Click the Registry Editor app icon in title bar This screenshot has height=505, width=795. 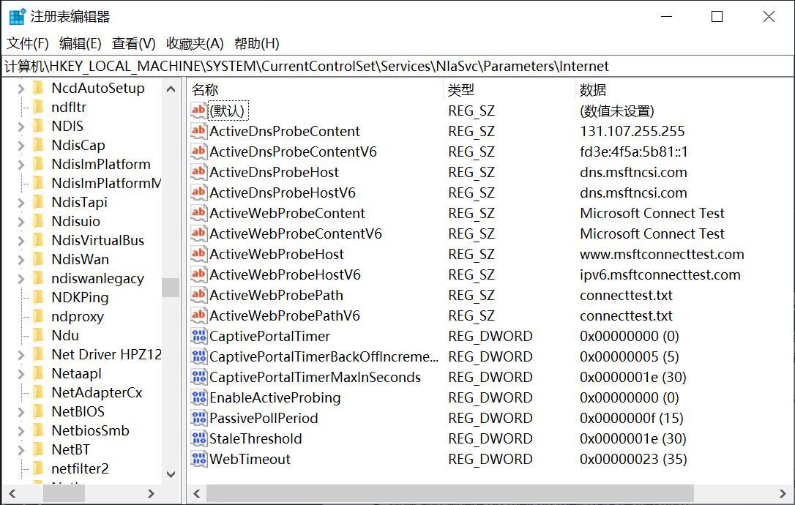[x=17, y=17]
